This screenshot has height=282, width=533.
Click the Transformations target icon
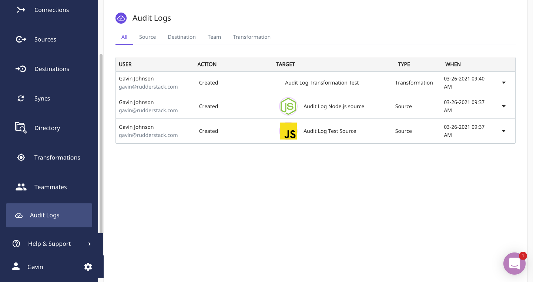tap(21, 158)
